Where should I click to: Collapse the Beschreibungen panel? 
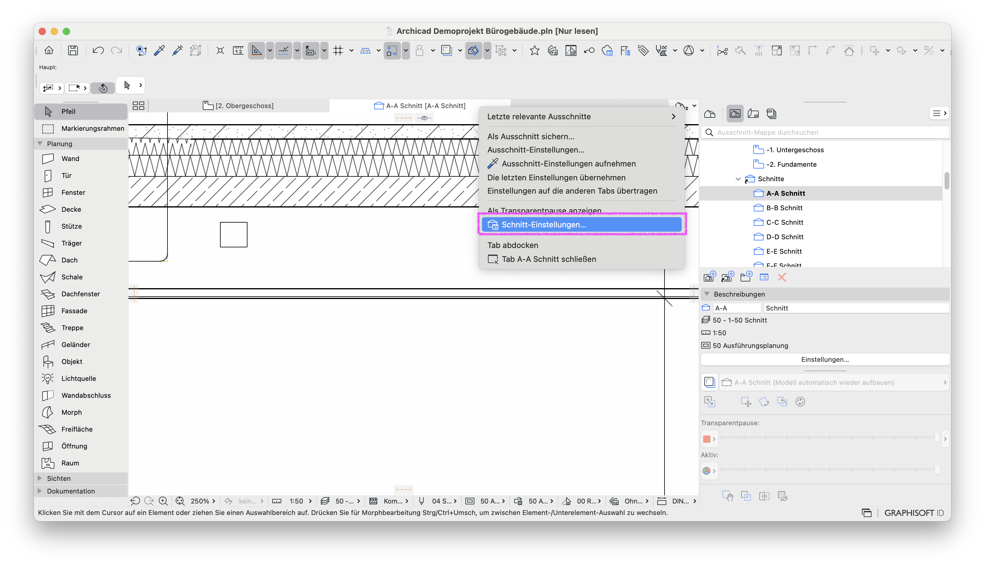click(707, 294)
